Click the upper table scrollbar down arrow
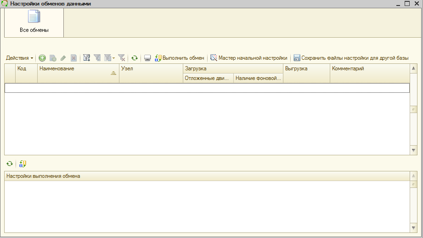This screenshot has width=423, height=238. coord(413,150)
